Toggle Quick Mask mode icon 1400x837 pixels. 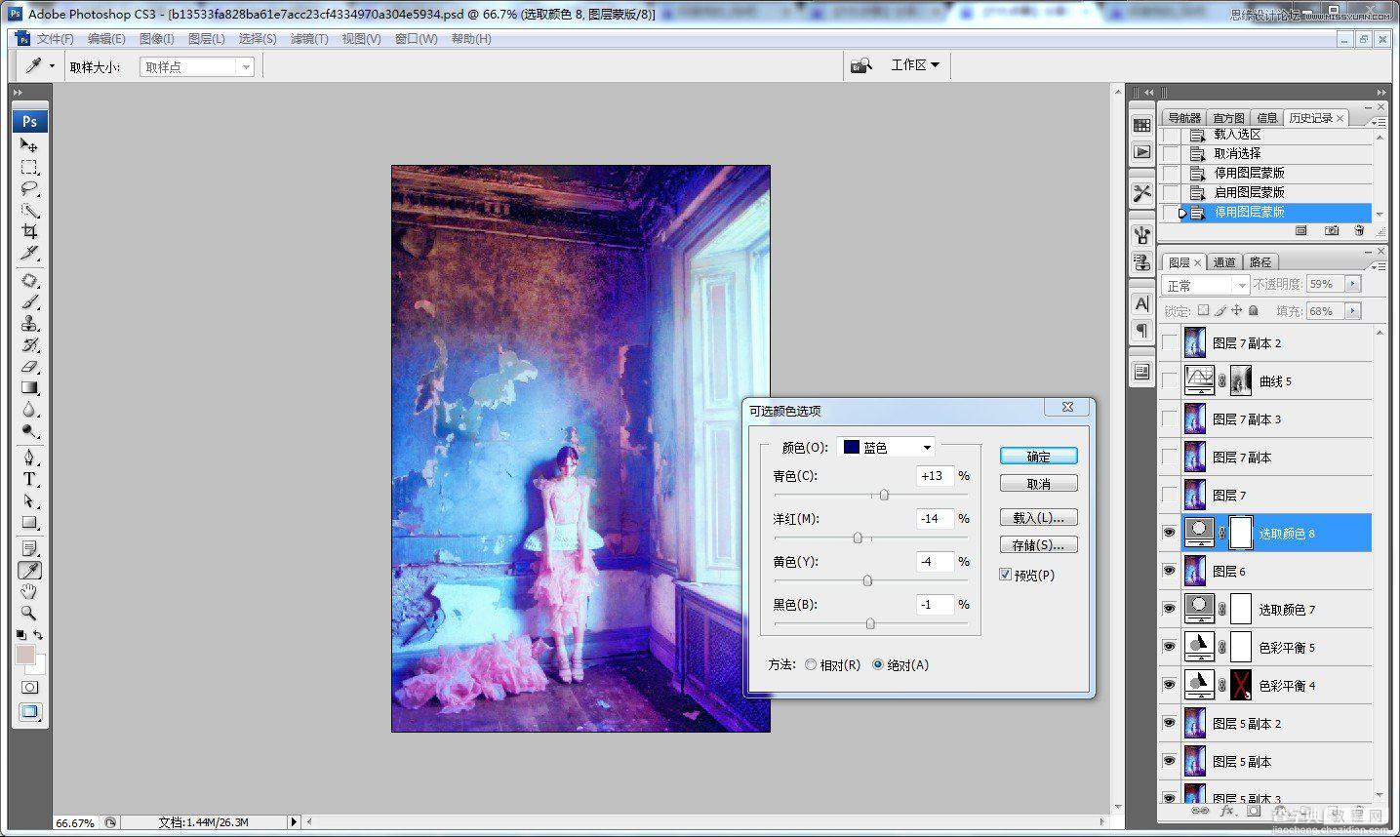point(29,687)
